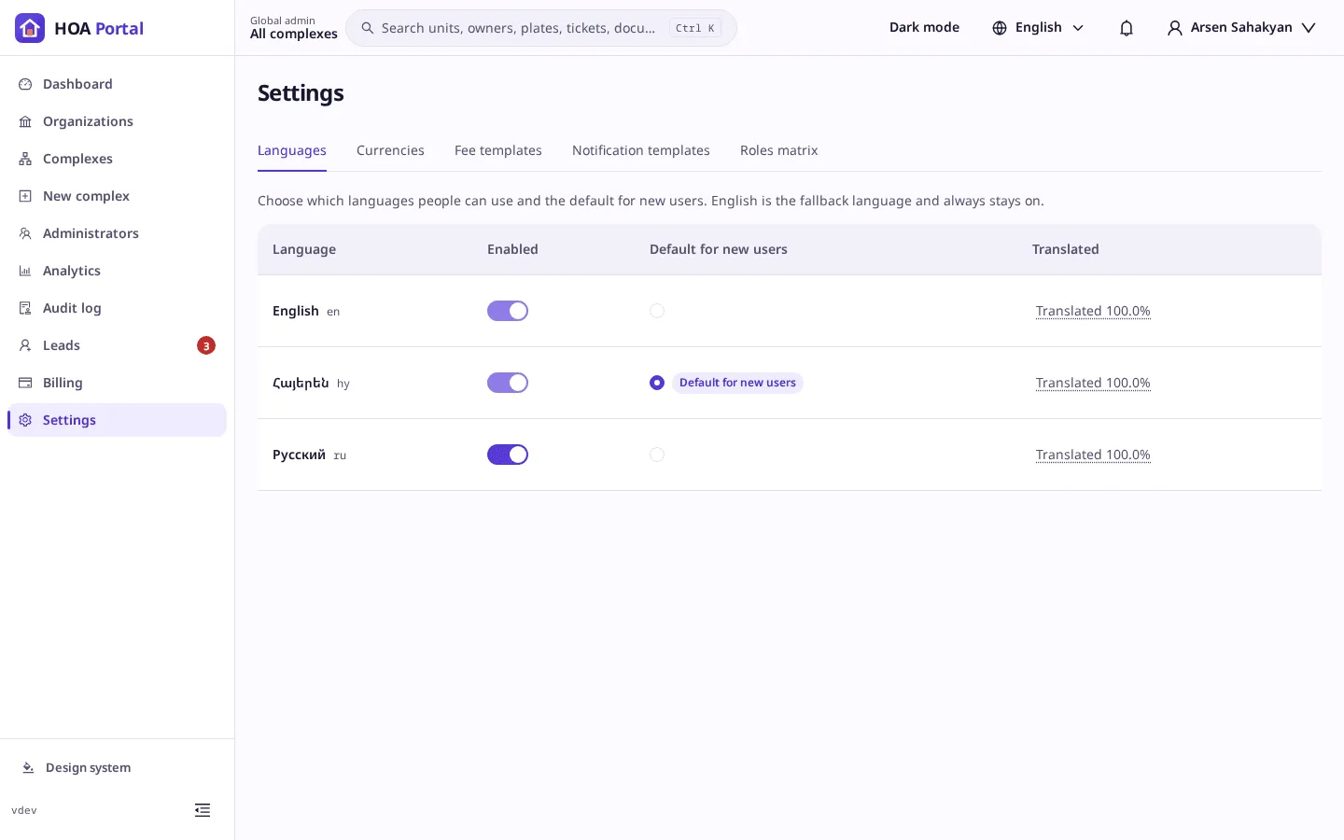Click the Ctrl K shortcut hint

695,28
